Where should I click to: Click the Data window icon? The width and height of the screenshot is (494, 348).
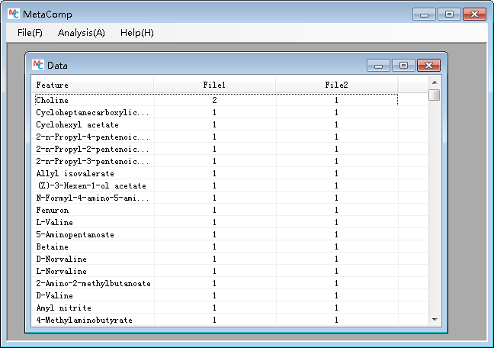click(39, 66)
